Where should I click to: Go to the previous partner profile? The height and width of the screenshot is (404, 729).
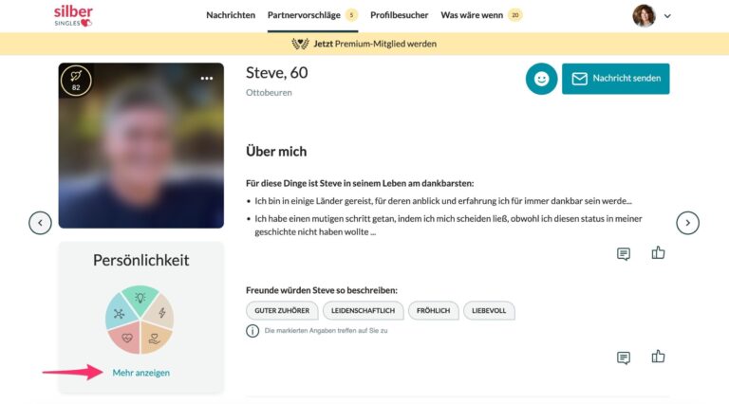(40, 223)
